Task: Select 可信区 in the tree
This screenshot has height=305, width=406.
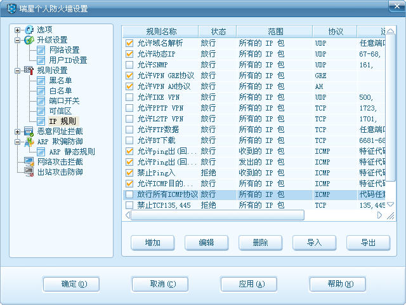Action: [60, 111]
